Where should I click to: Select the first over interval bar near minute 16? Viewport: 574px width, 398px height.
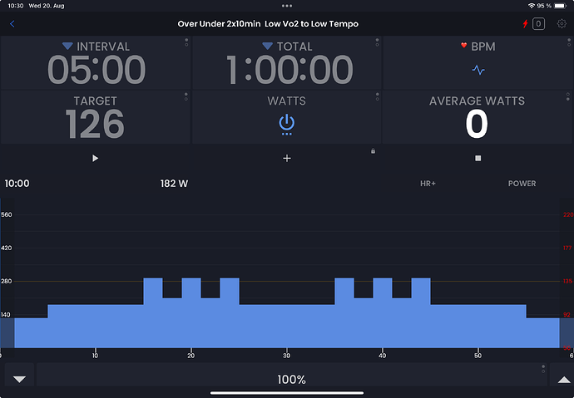[x=153, y=313]
